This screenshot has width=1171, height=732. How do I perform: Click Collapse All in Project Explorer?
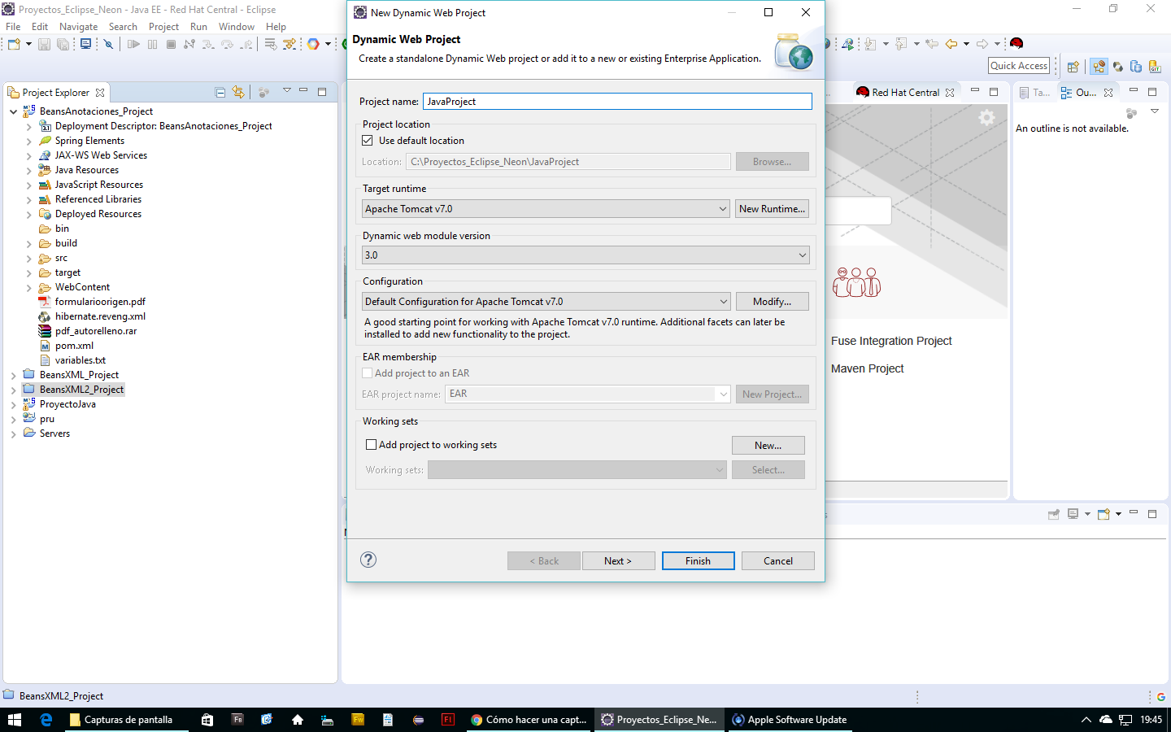click(x=220, y=92)
